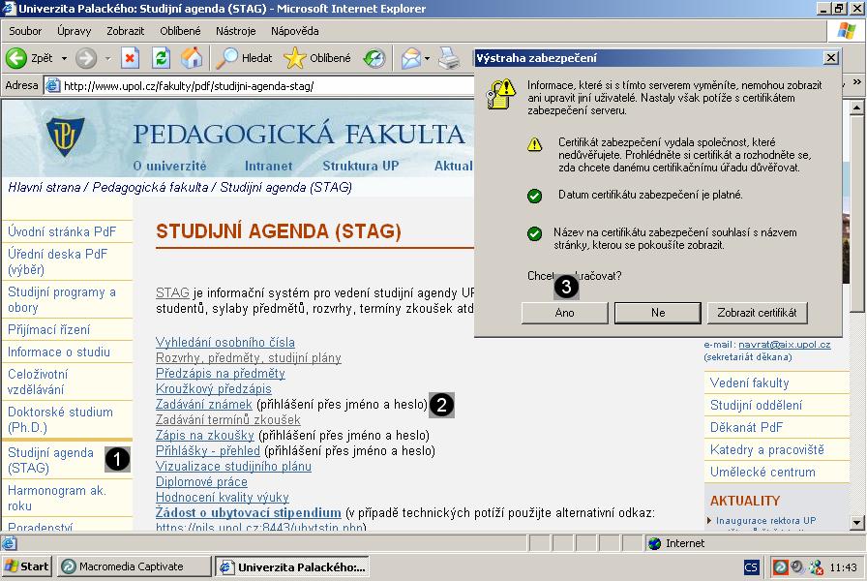
Task: Click the grey forward arrow icon
Action: pos(86,57)
